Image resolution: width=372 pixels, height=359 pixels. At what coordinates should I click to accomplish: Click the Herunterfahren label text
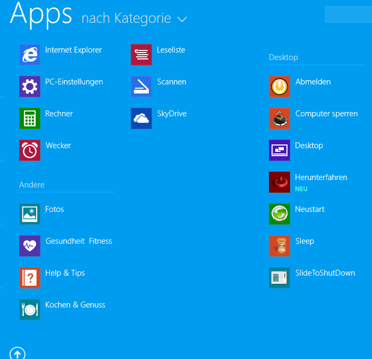tap(321, 177)
